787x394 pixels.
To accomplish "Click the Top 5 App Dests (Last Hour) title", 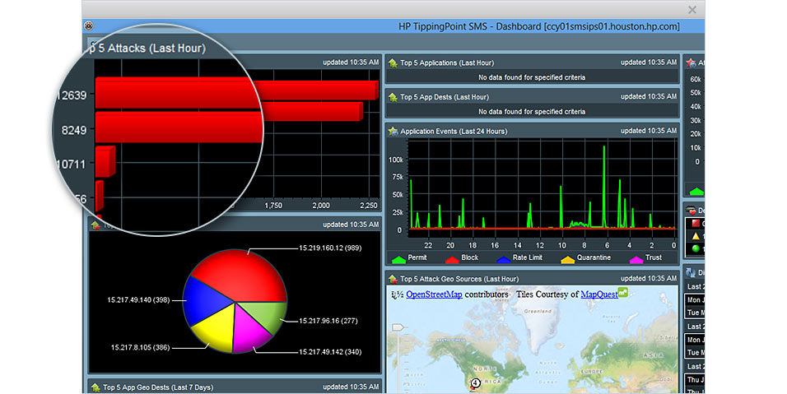I will point(445,97).
